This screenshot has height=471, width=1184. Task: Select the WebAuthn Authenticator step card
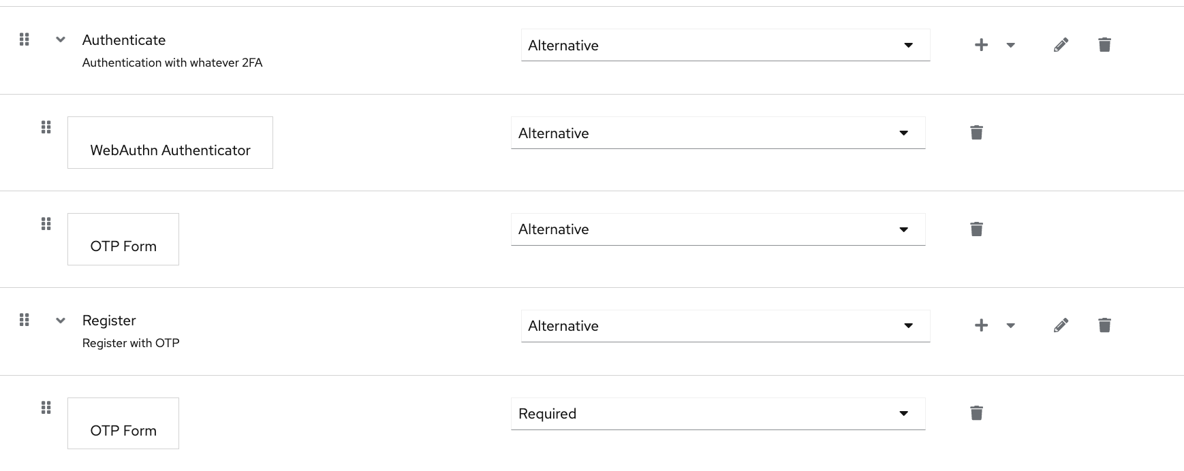170,142
